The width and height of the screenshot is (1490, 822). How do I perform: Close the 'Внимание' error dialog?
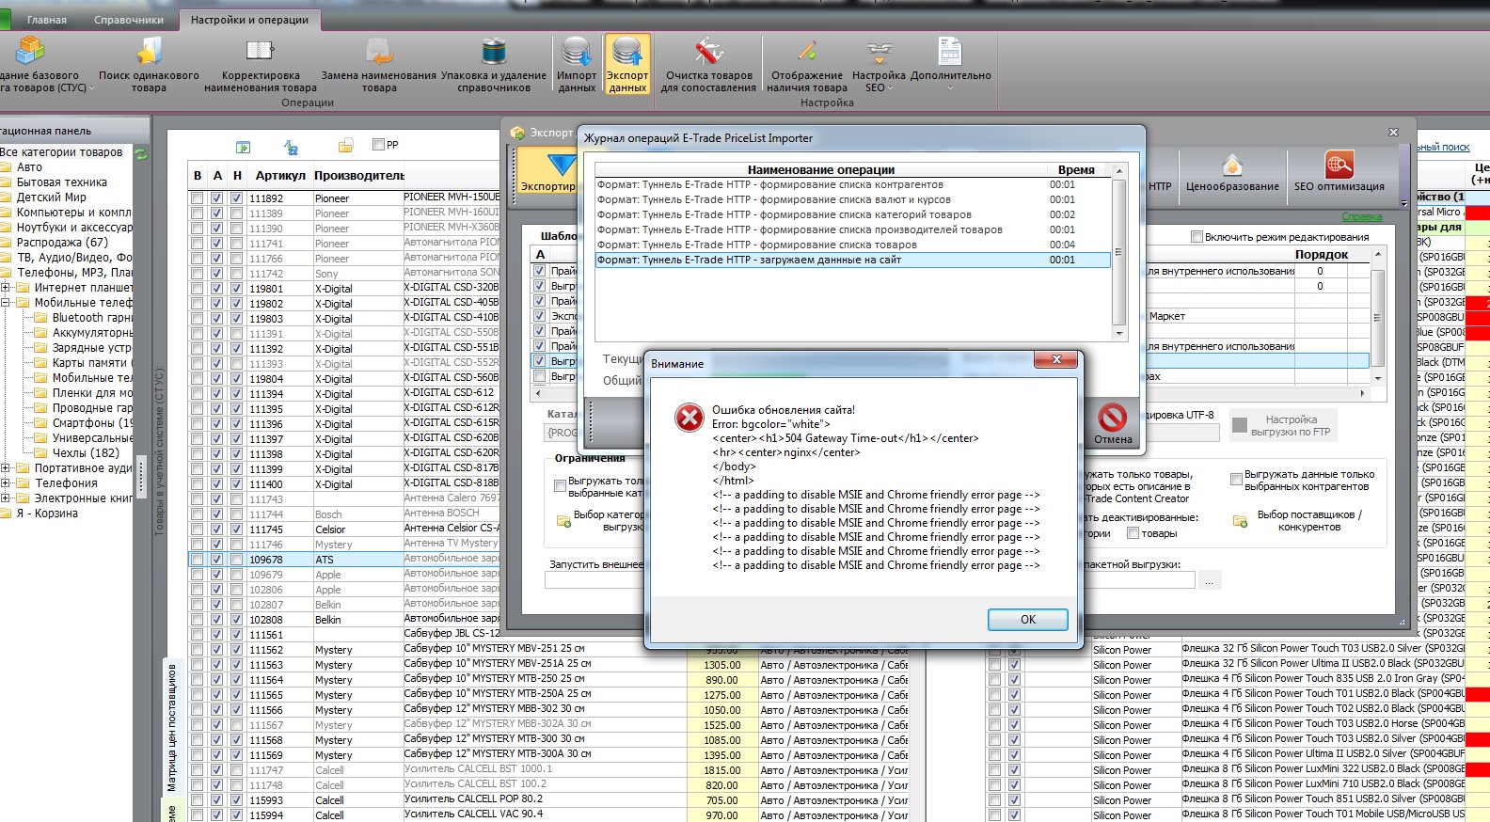1056,360
